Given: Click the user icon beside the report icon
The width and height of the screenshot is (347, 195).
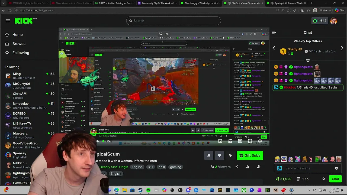Looking at the screenshot, I should click(x=259, y=167).
